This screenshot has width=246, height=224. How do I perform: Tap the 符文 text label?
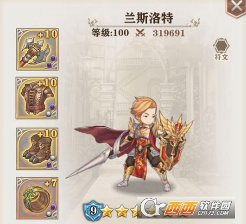221,57
